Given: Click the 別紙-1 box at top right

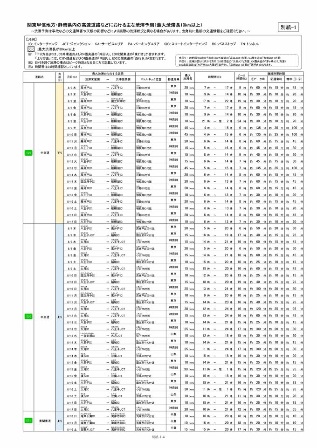Looking at the screenshot, I should 291,28.
